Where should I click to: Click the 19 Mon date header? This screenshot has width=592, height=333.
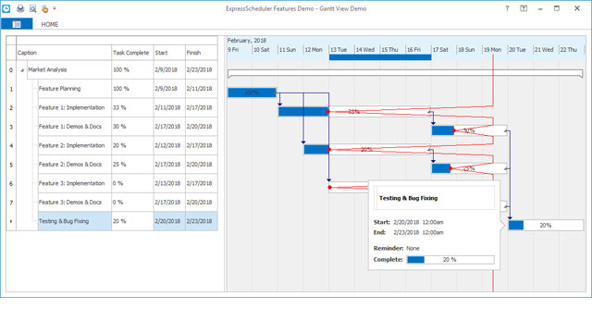click(495, 50)
